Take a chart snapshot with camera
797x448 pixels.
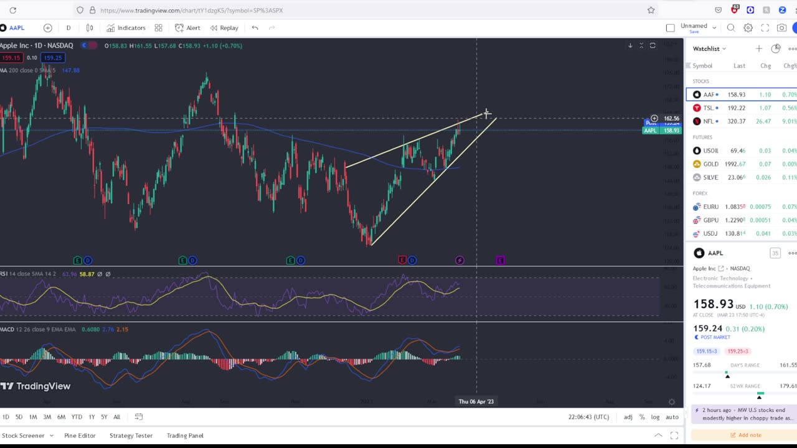click(x=782, y=27)
